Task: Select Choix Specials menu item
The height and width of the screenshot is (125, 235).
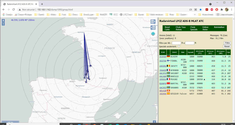Action: (194, 28)
